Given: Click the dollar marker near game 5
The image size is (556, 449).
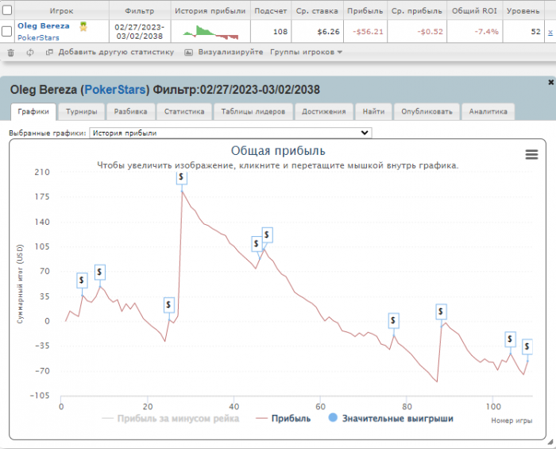Looking at the screenshot, I should (x=82, y=281).
